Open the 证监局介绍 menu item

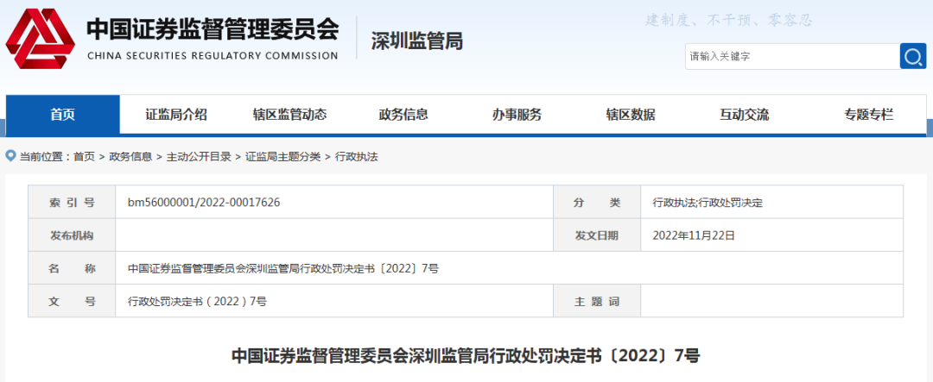176,115
